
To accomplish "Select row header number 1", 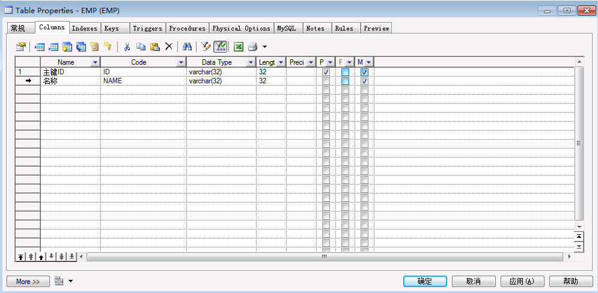I will point(28,72).
